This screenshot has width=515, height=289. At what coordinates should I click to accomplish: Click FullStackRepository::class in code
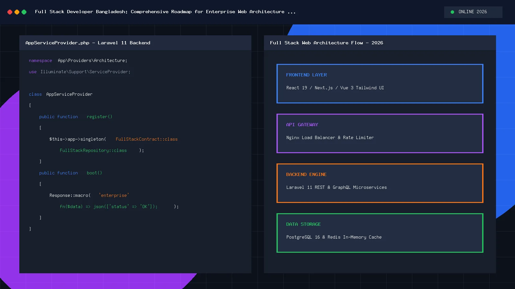93,150
